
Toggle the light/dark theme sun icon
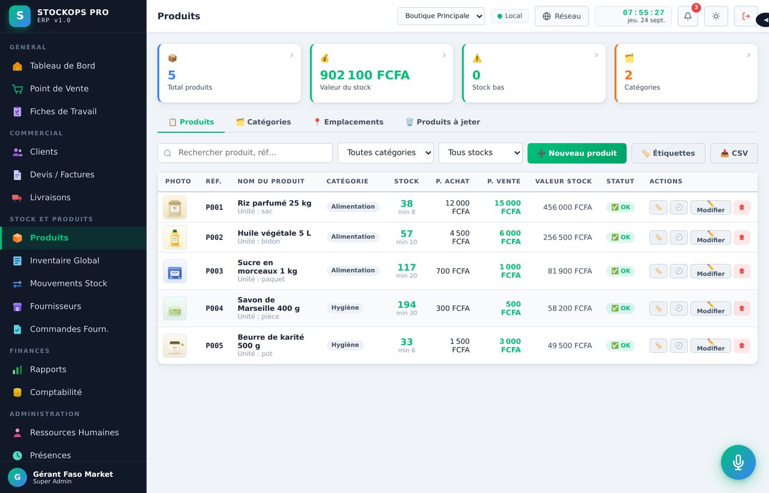click(716, 16)
